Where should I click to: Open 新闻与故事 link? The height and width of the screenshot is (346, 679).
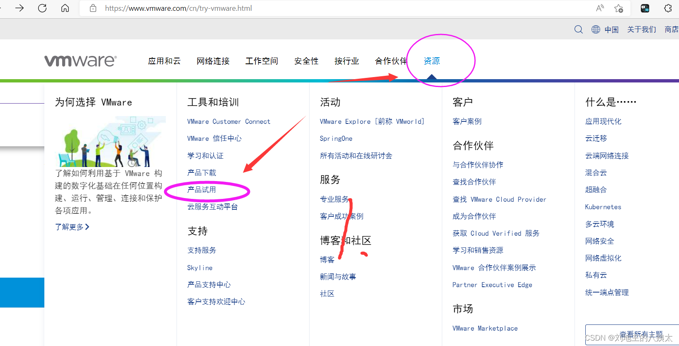pos(338,277)
